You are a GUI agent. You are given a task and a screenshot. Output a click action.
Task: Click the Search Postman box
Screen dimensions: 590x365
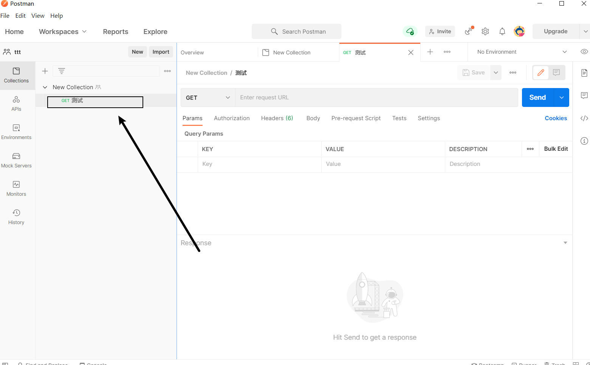pyautogui.click(x=296, y=31)
